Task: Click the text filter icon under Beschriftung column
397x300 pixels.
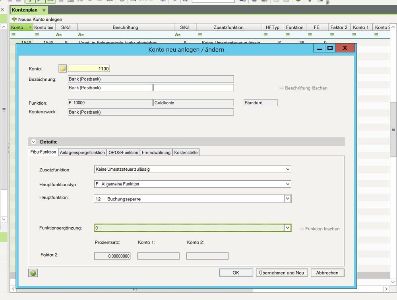Action: click(81, 34)
